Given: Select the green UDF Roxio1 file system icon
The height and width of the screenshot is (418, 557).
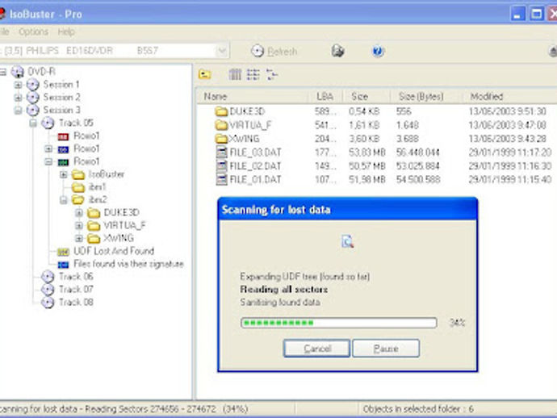Looking at the screenshot, I should pos(63,162).
